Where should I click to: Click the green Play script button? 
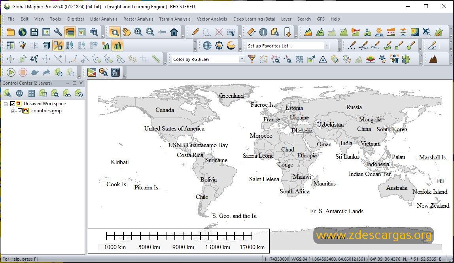(11, 72)
